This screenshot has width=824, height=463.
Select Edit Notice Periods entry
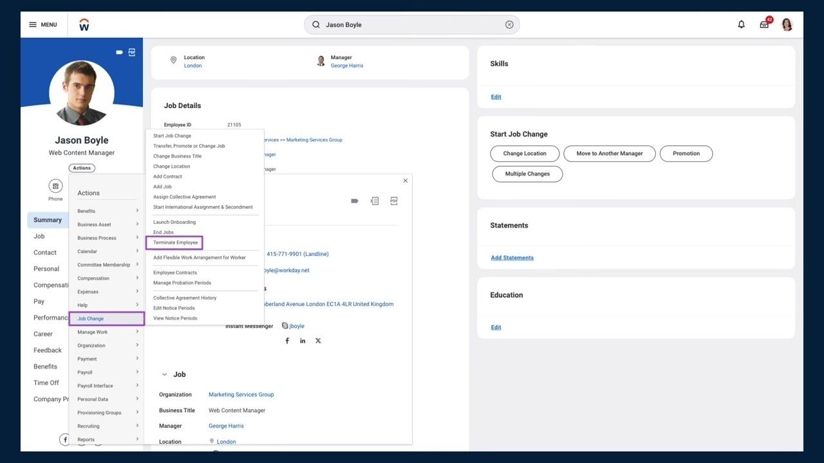pyautogui.click(x=174, y=308)
